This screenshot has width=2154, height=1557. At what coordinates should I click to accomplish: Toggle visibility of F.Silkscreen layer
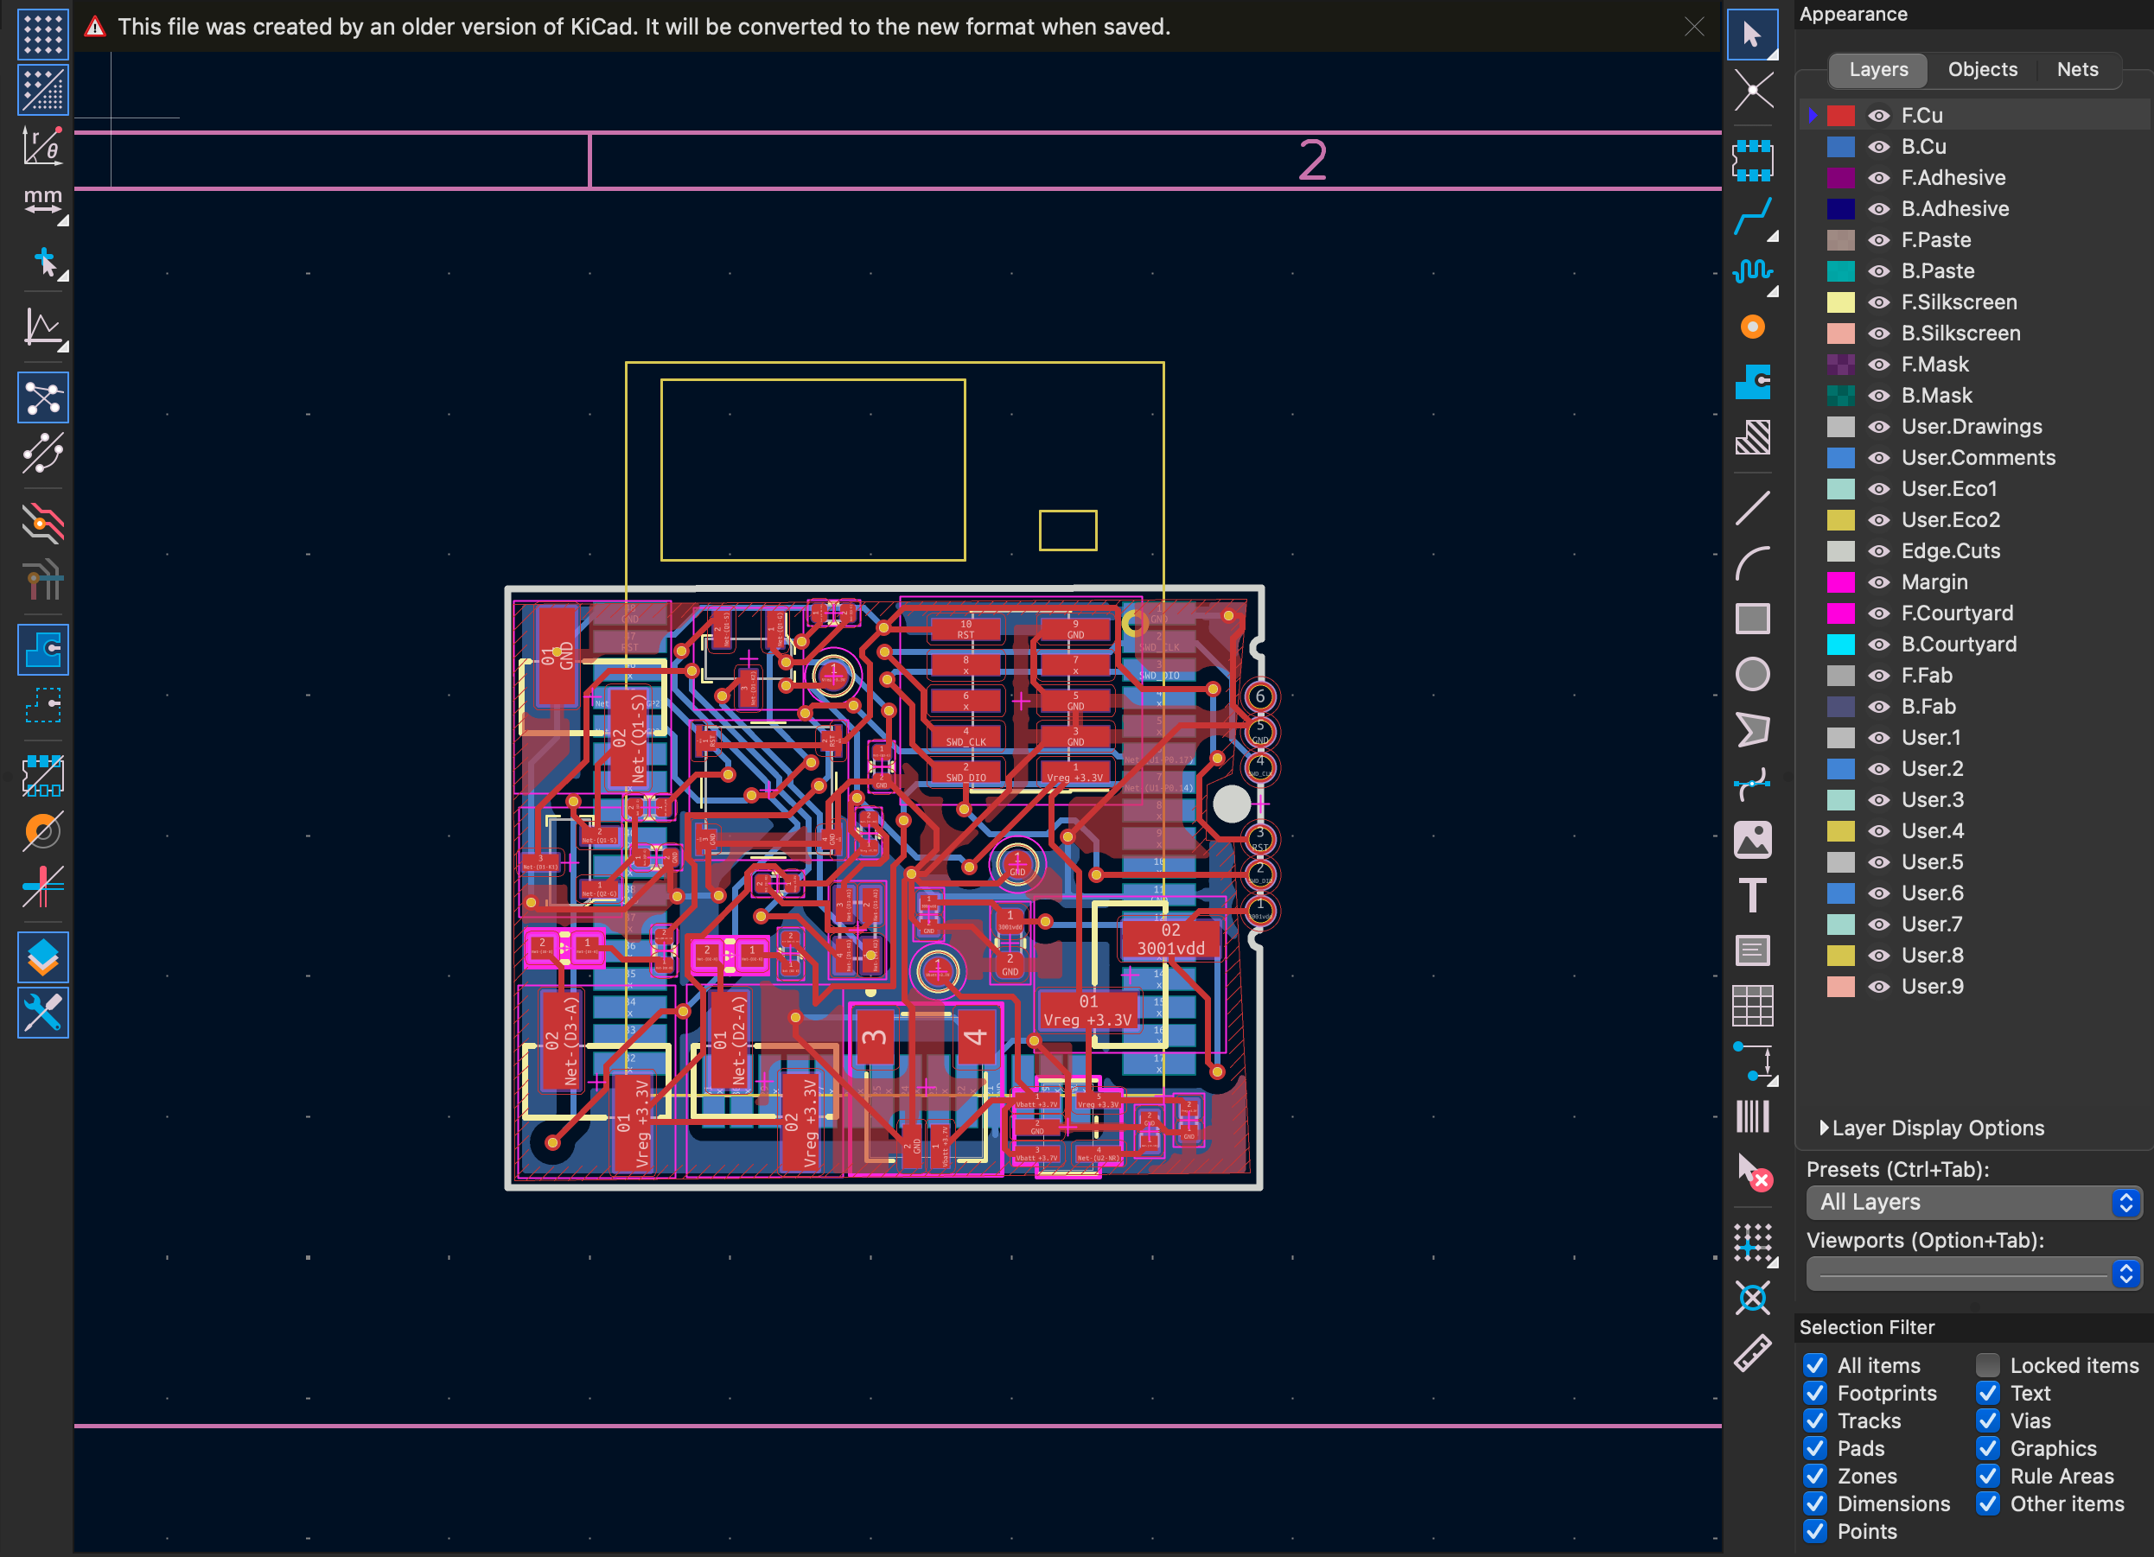1878,302
